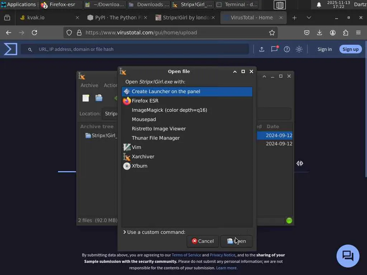367x275 pixels.
Task: Click the Sign in link
Action: click(325, 49)
